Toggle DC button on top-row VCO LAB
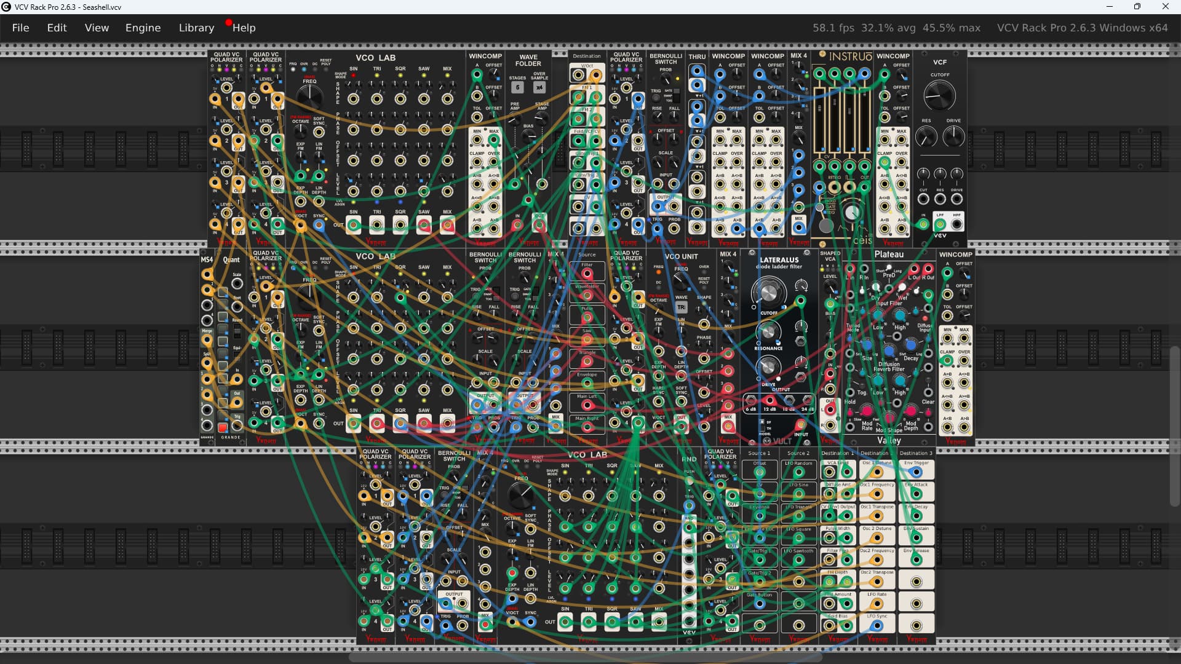Viewport: 1181px width, 664px height. [x=315, y=69]
